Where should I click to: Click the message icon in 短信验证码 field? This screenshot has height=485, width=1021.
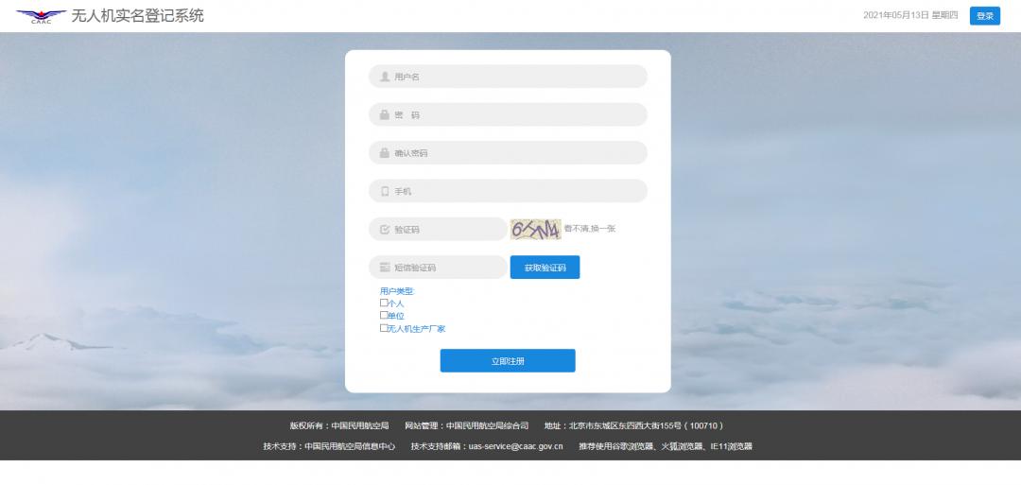pos(385,268)
